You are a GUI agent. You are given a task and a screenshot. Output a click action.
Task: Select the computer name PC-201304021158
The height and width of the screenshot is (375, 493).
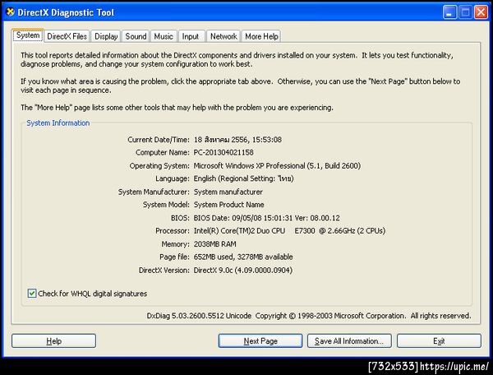223,153
